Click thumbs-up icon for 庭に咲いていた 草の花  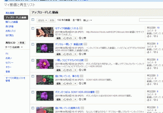(x=148, y=84)
